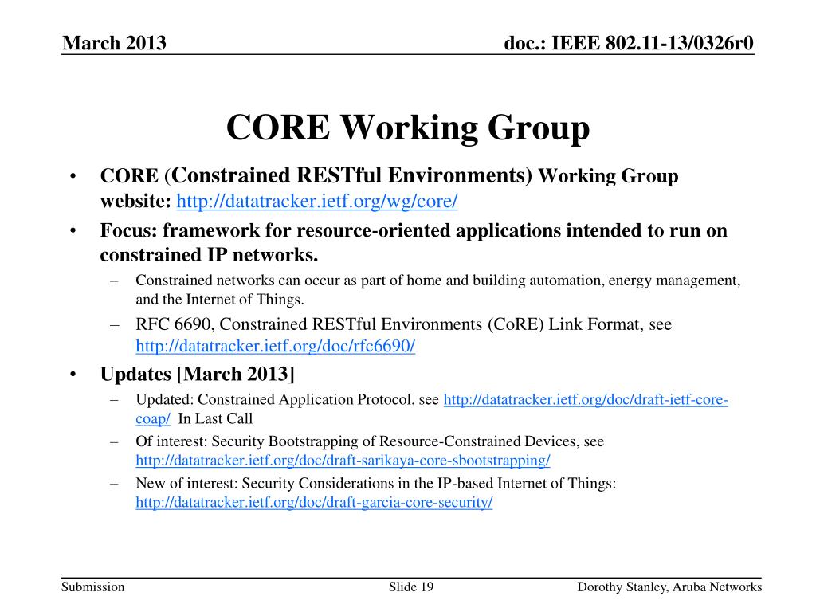Click 'Of interest: Security Bootstrapping' sub-bullet text

[370, 441]
